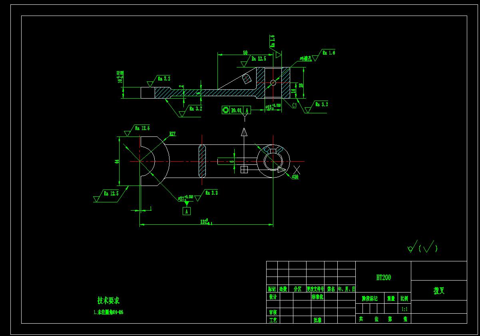The height and width of the screenshot is (336, 480).
Task: Click the 审核 row label
Action: [273, 312]
